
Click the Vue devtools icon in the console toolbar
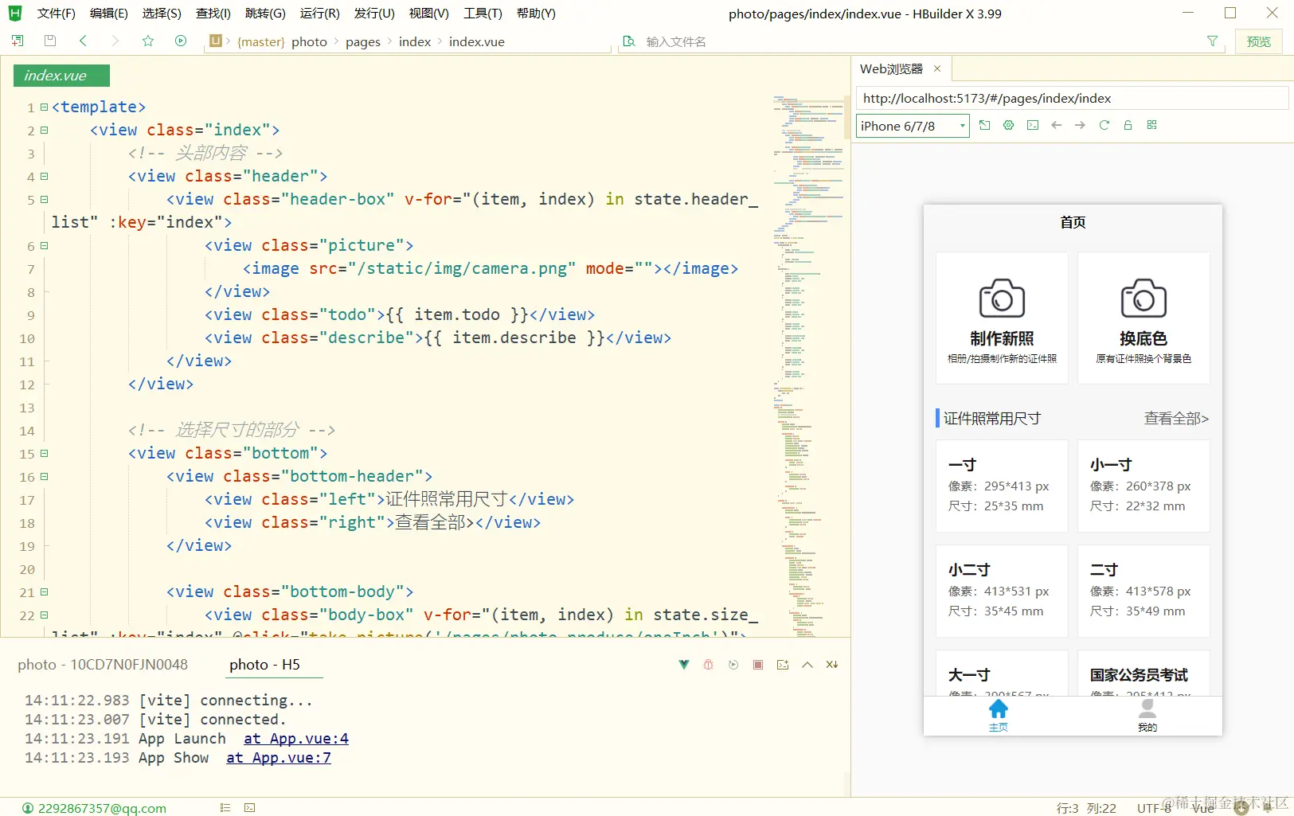coord(684,665)
